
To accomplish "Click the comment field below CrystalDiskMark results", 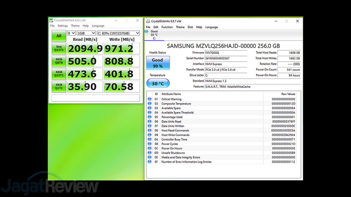I will (96, 98).
